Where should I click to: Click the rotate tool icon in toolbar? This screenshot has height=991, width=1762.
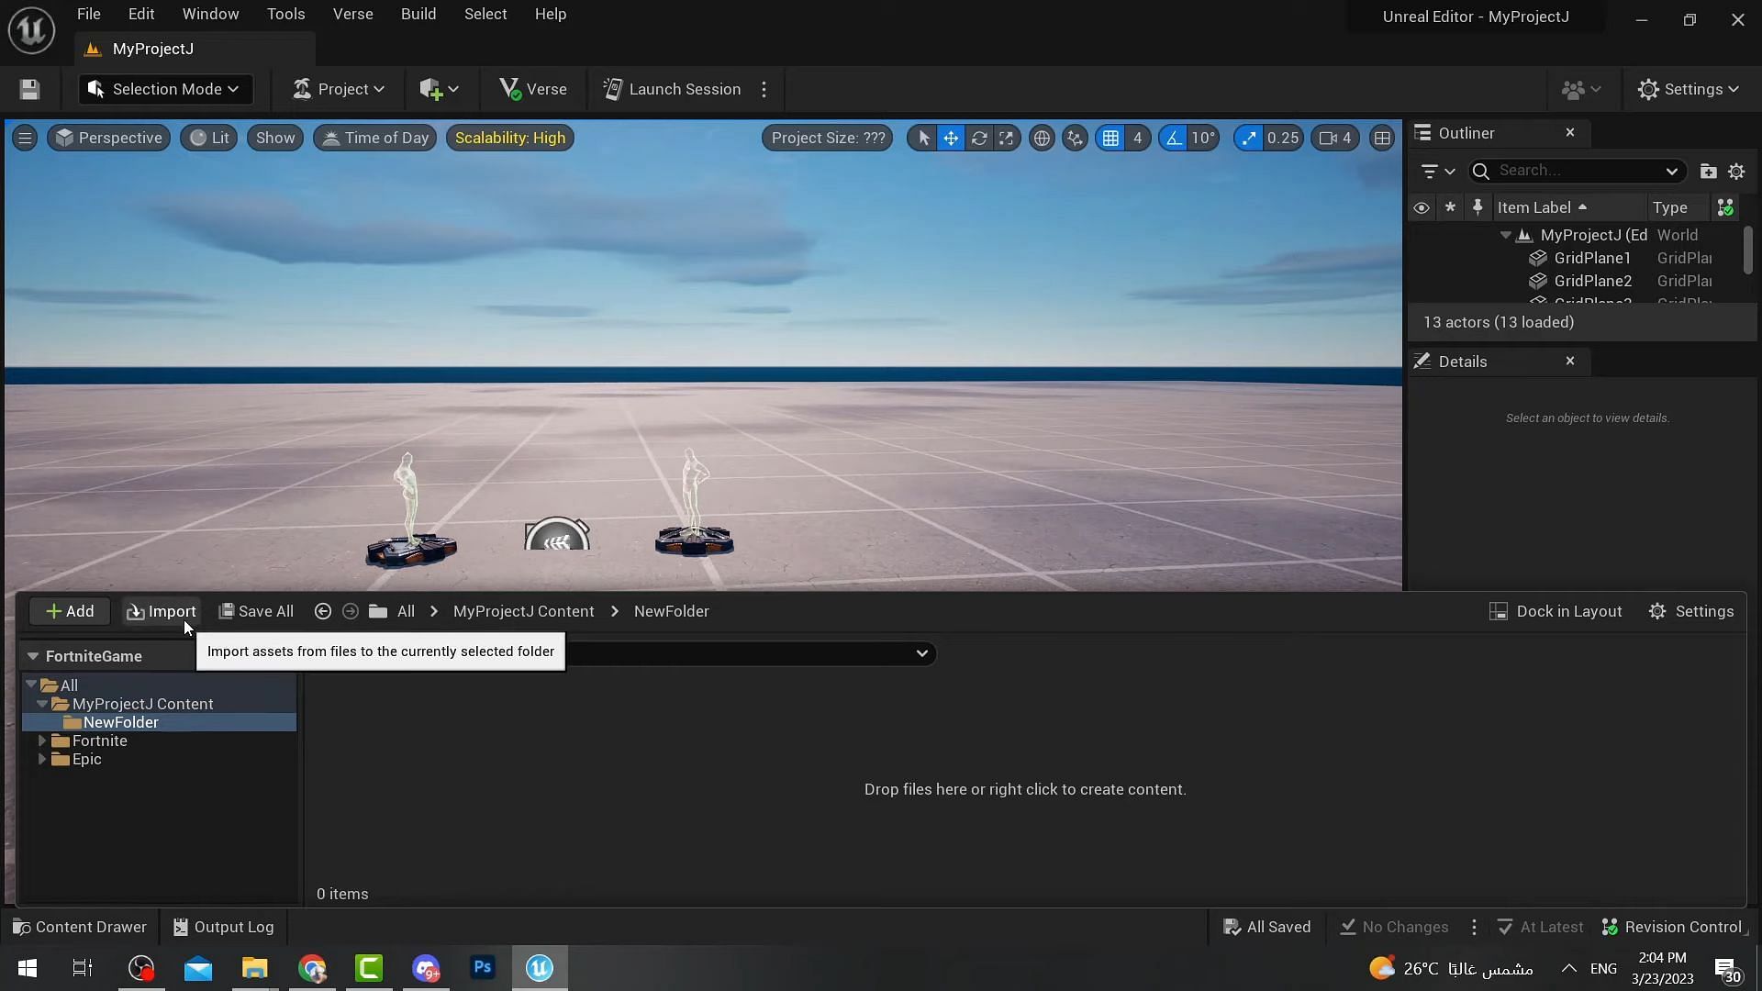point(977,138)
